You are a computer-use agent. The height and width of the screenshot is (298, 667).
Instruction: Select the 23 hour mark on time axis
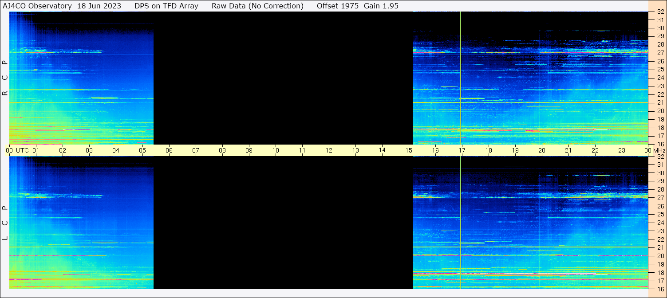pos(622,150)
